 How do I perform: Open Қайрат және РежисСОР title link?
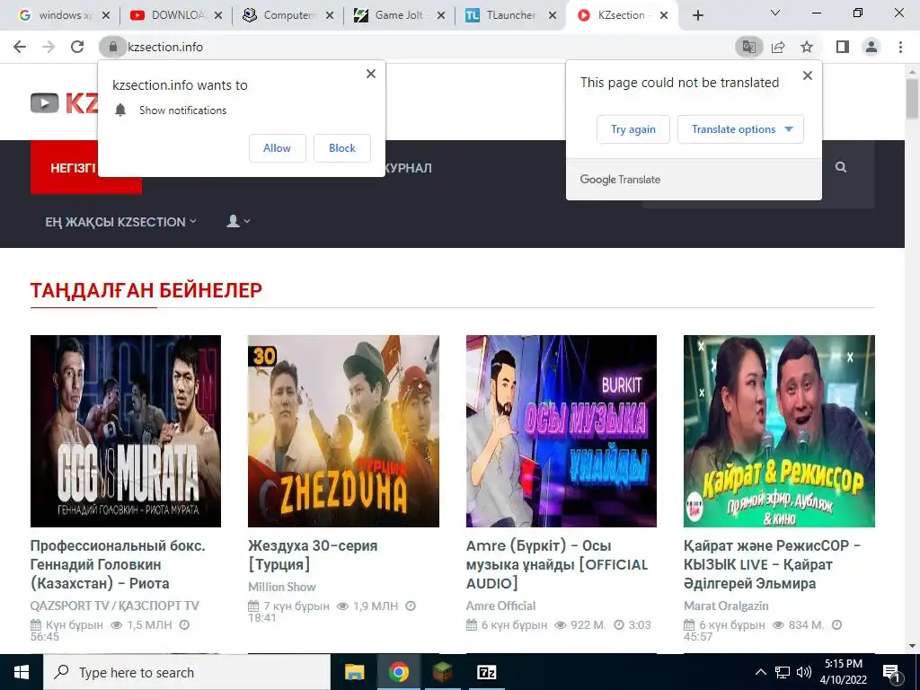pyautogui.click(x=772, y=564)
